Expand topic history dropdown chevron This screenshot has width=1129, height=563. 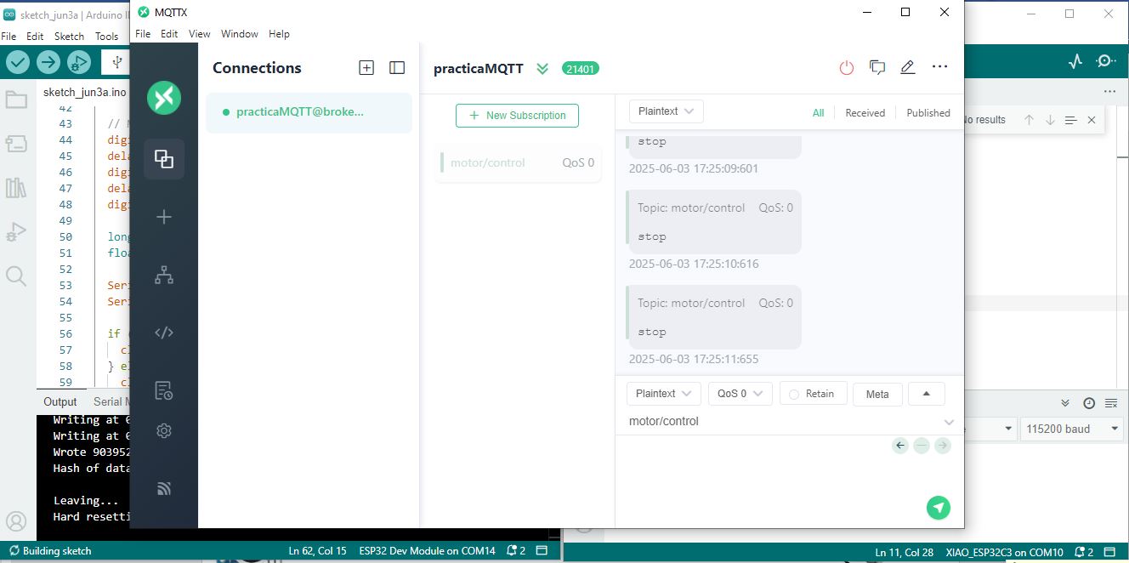click(950, 422)
